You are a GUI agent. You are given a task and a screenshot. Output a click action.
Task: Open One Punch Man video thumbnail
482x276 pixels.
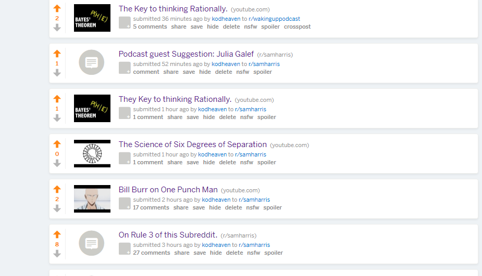point(92,199)
